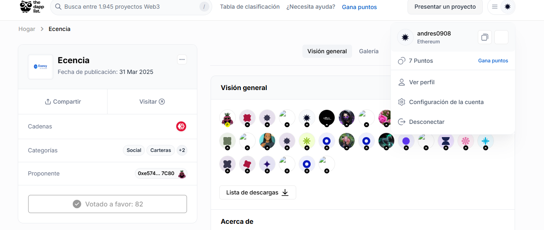This screenshot has width=544, height=230.
Task: Click Gana puntos in top navigation
Action: click(x=359, y=7)
